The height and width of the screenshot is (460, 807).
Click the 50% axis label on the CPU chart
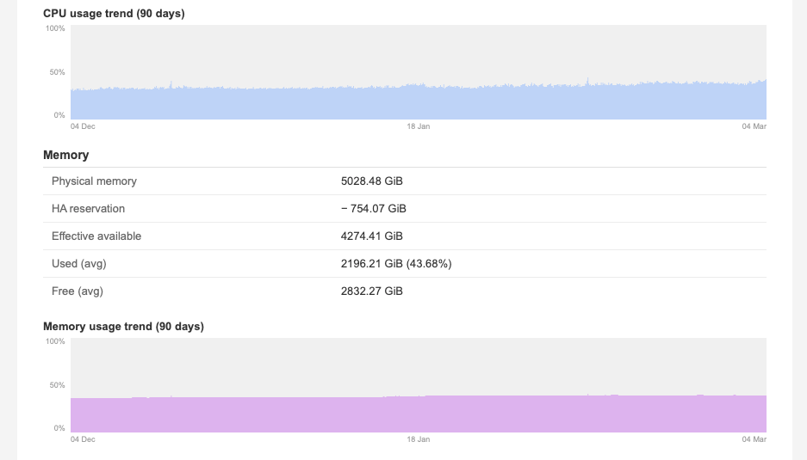(x=56, y=72)
